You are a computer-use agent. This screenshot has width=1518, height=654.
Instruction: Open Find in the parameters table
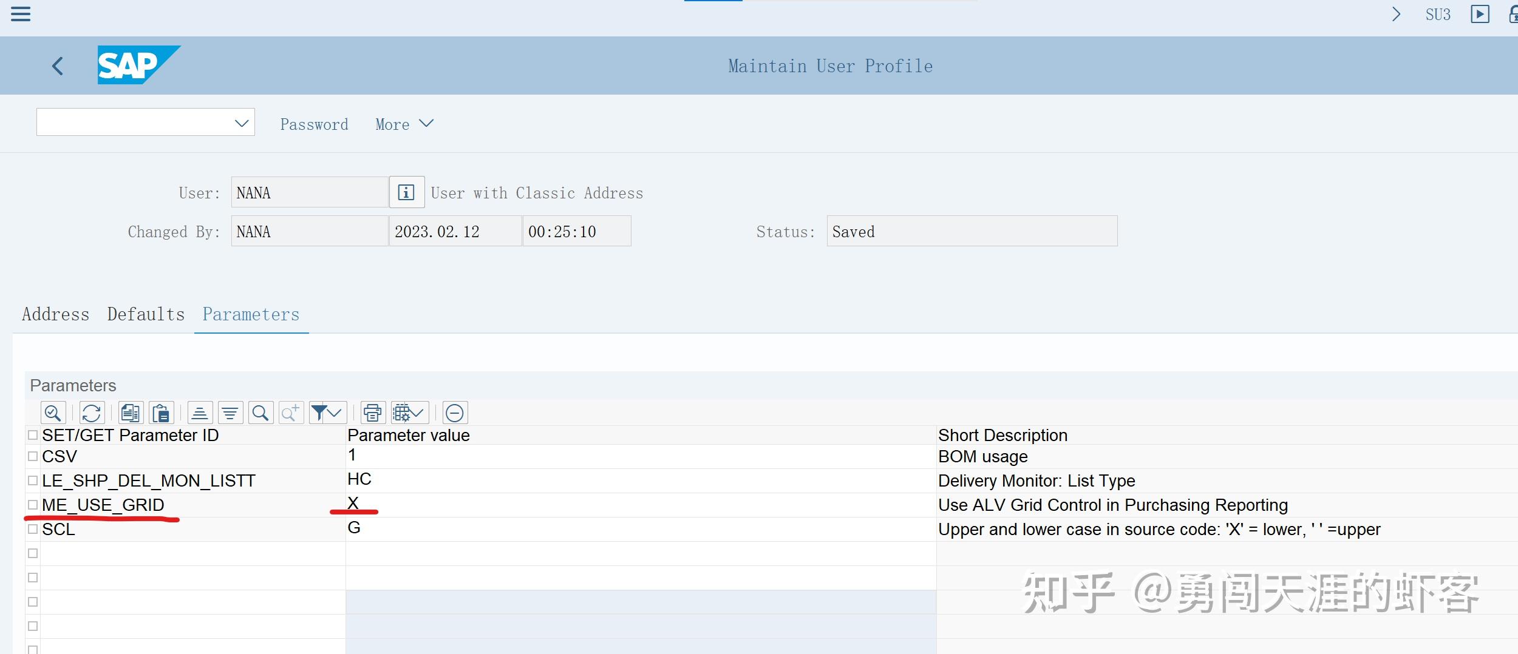tap(262, 413)
